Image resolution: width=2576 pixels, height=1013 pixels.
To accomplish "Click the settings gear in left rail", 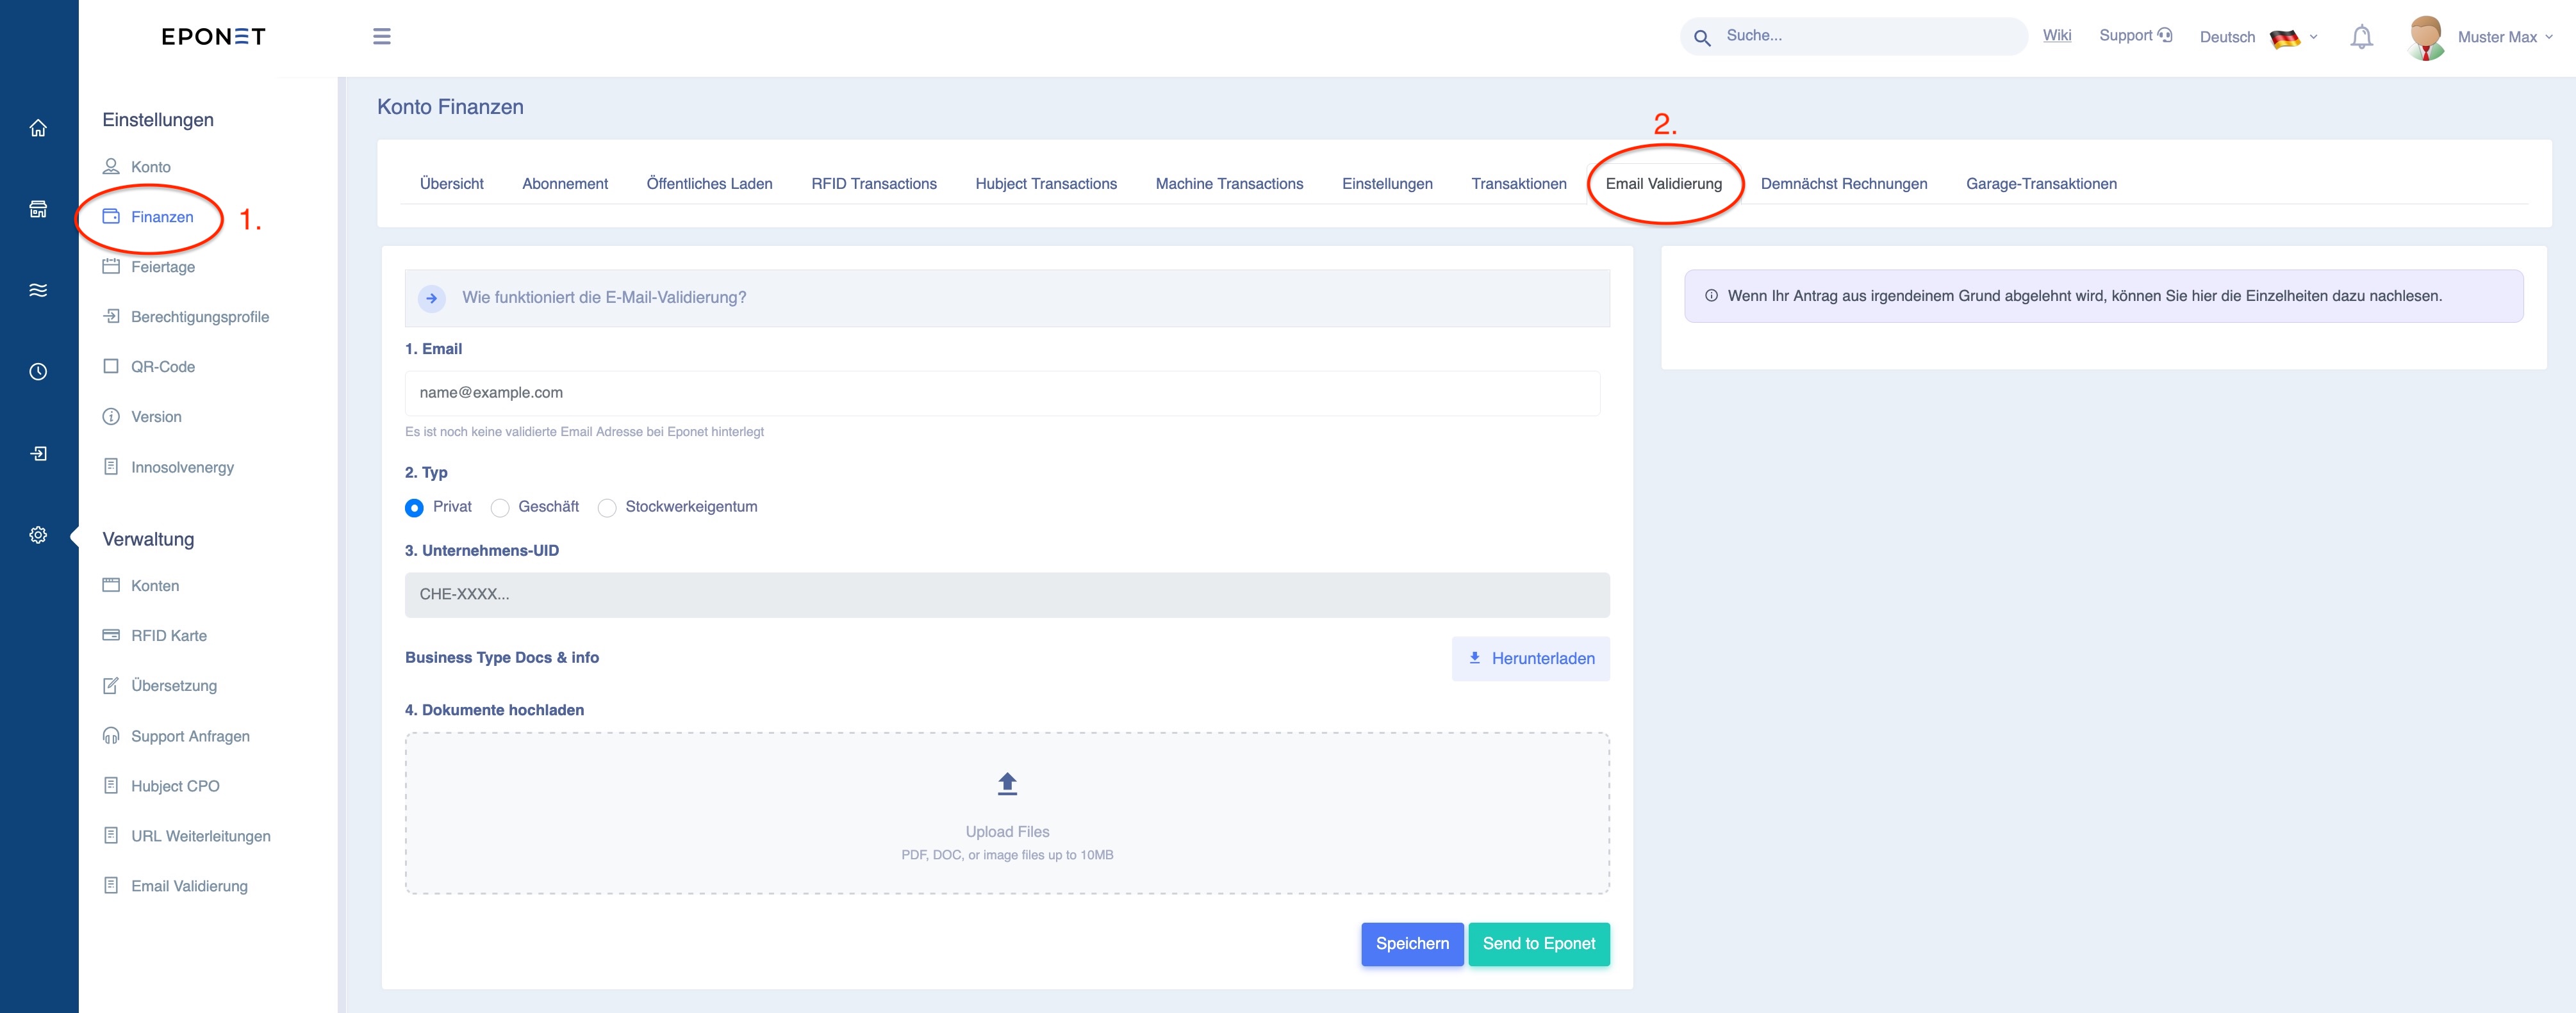I will [x=38, y=535].
